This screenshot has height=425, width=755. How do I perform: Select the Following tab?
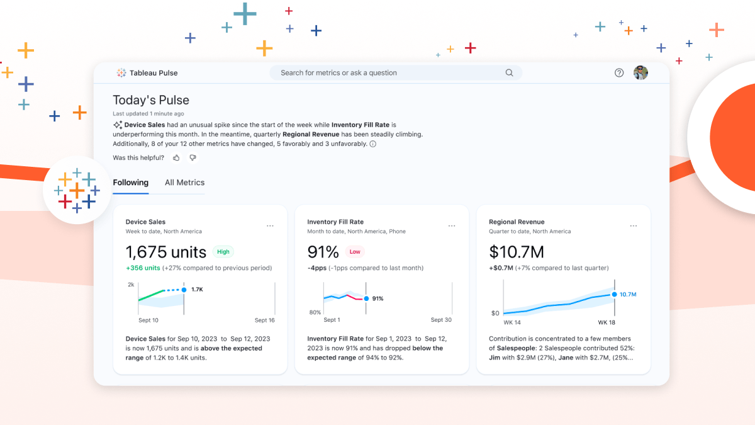130,183
